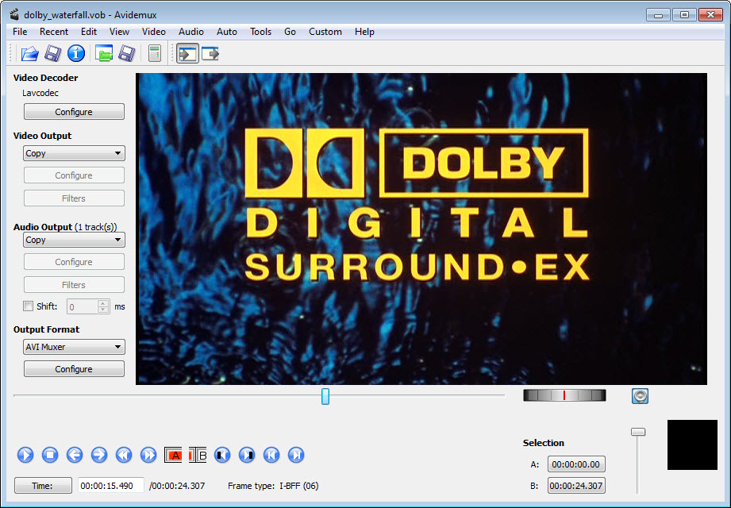
Task: Open the View menu
Action: click(119, 32)
